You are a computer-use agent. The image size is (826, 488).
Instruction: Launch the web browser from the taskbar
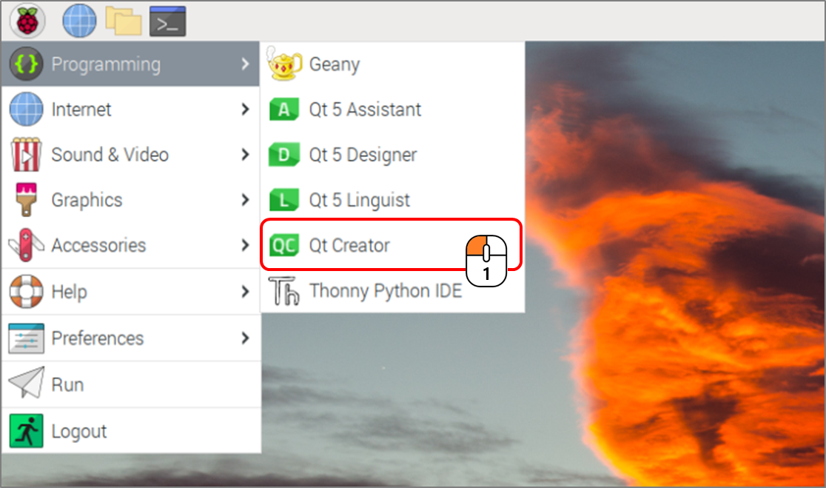pos(79,21)
